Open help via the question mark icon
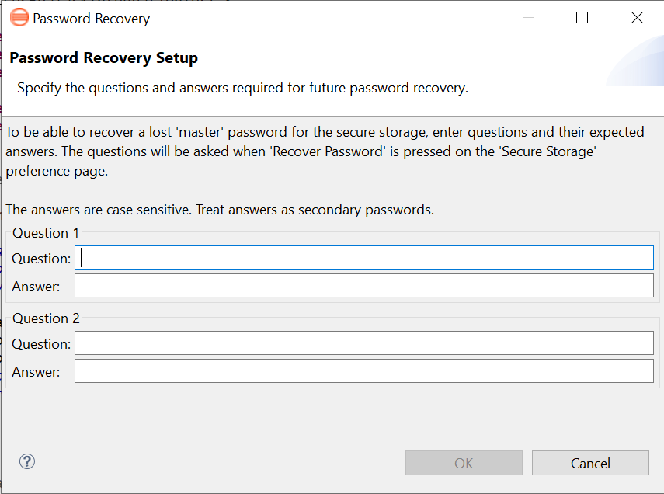 [x=27, y=461]
